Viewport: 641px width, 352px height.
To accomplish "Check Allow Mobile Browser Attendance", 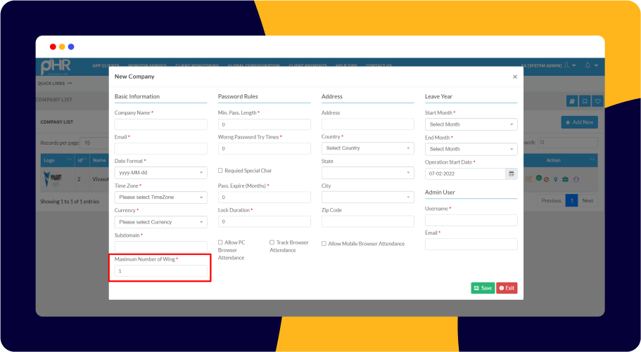I will 324,243.
